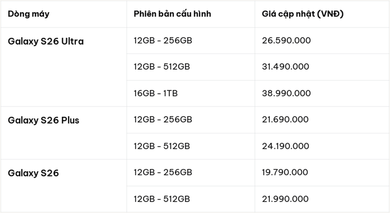Select the Galaxy S26 Ultra cell

click(46, 41)
